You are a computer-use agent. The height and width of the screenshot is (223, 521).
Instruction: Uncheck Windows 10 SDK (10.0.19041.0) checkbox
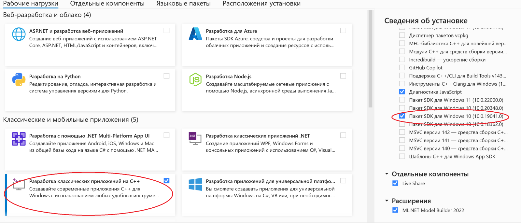click(402, 116)
